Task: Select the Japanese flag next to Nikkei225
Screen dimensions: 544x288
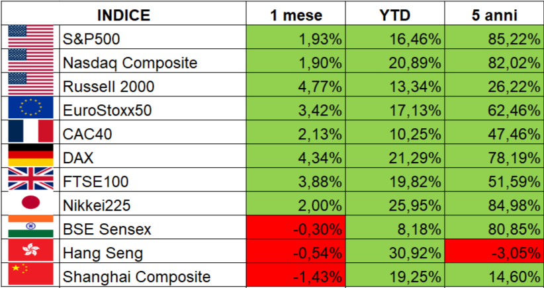Action: pos(30,204)
